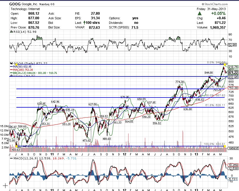Image resolution: width=239 pixels, height=191 pixels.
Task: Click the MACD(12,26,9) indicator label
Action: tap(26, 158)
